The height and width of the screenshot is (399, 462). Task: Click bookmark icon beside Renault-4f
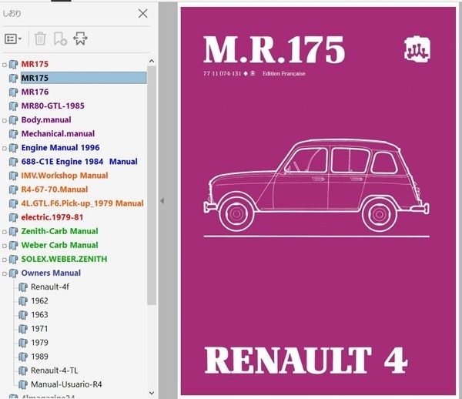[23, 287]
